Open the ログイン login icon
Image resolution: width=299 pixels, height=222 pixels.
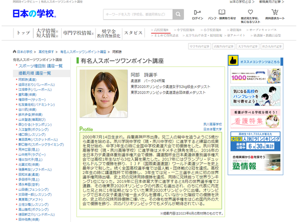tap(197, 14)
